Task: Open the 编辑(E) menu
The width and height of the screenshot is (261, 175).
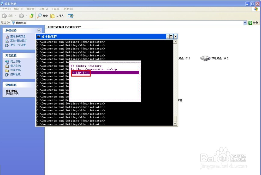Action: (x=19, y=9)
